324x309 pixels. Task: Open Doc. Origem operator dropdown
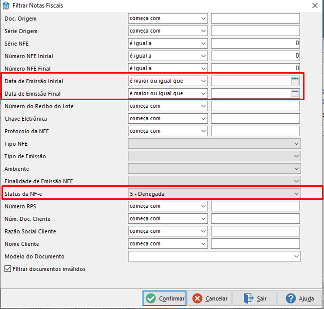pyautogui.click(x=168, y=19)
